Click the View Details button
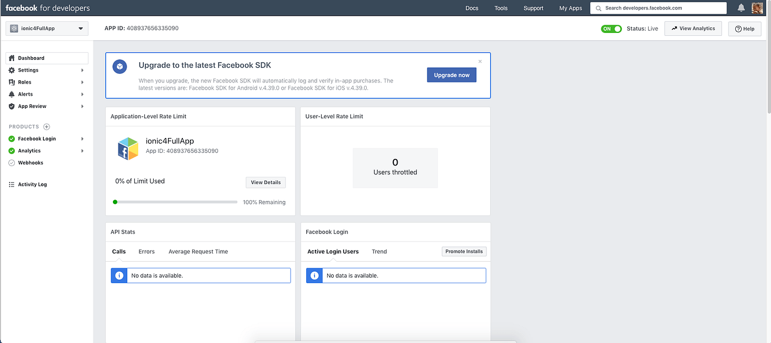The height and width of the screenshot is (343, 771). 265,182
